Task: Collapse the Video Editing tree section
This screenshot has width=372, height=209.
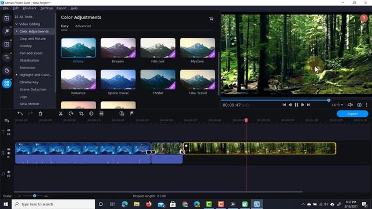Action: tap(16, 24)
